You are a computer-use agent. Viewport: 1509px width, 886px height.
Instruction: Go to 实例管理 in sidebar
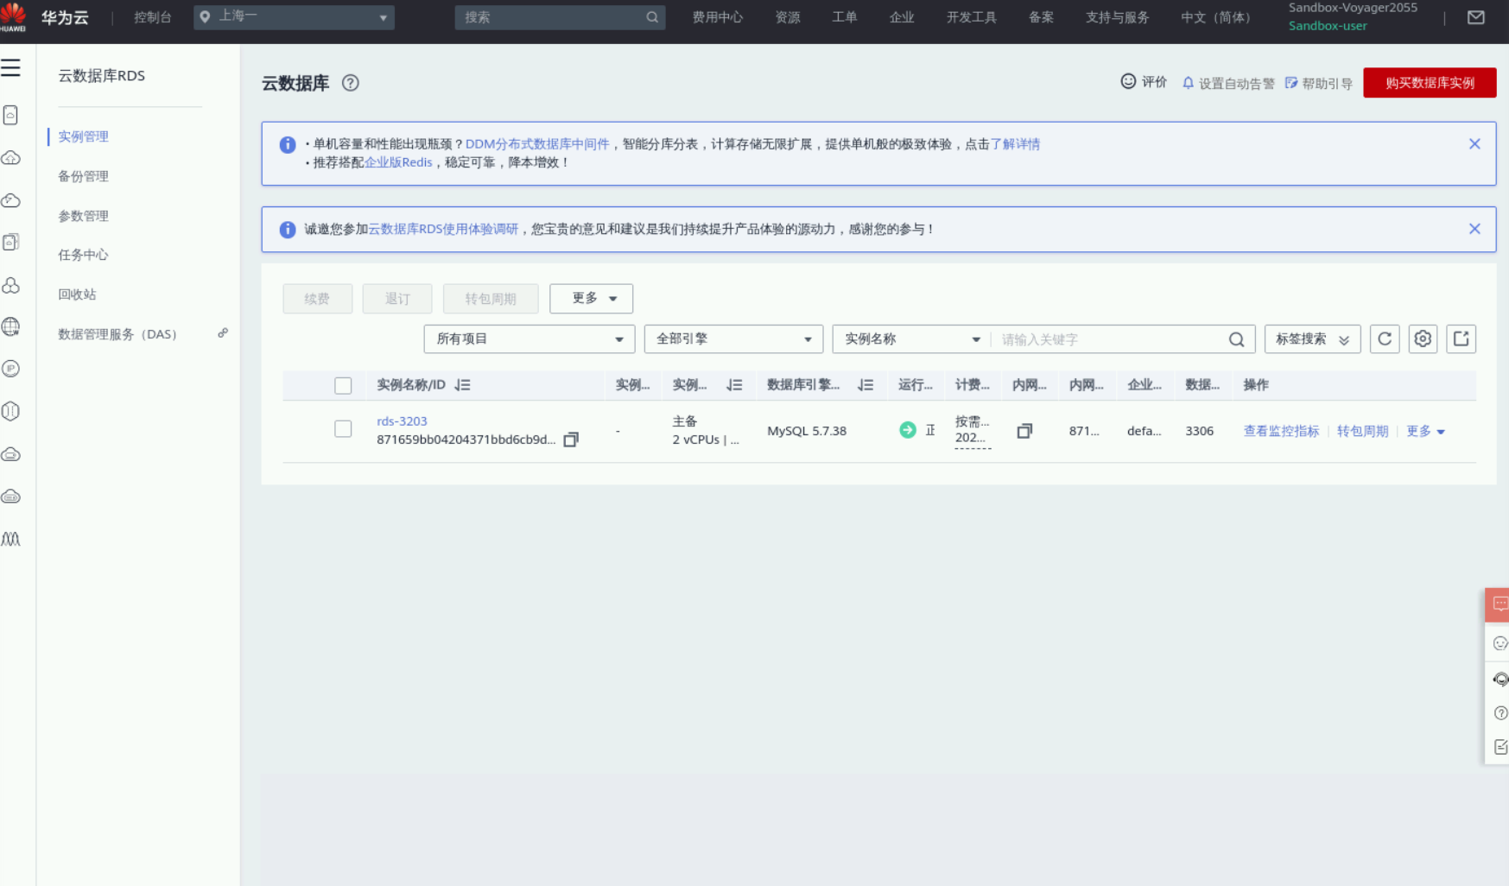pyautogui.click(x=83, y=136)
